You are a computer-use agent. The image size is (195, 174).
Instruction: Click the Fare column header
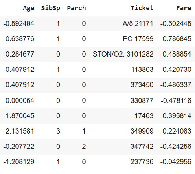tap(184, 8)
